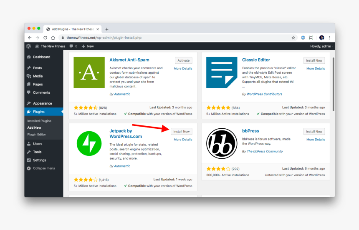Screen dimensions: 359x230
Task: Install the bbPress plugin
Action: click(314, 132)
